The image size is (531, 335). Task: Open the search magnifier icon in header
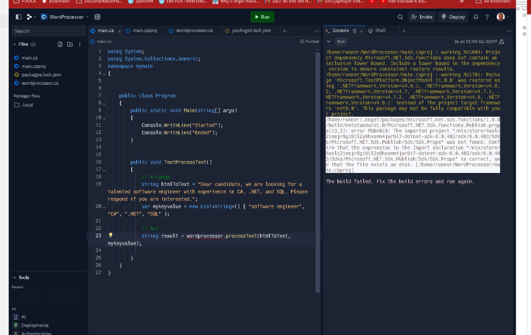[x=400, y=17]
